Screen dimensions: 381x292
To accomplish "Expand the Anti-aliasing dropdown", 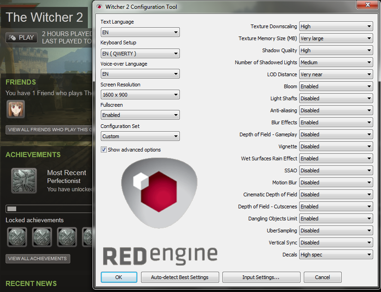I will click(x=336, y=110).
